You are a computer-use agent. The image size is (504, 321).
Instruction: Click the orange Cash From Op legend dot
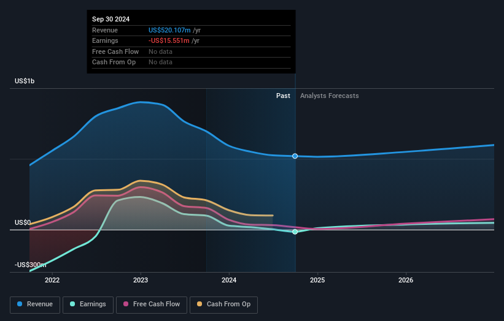[200, 304]
